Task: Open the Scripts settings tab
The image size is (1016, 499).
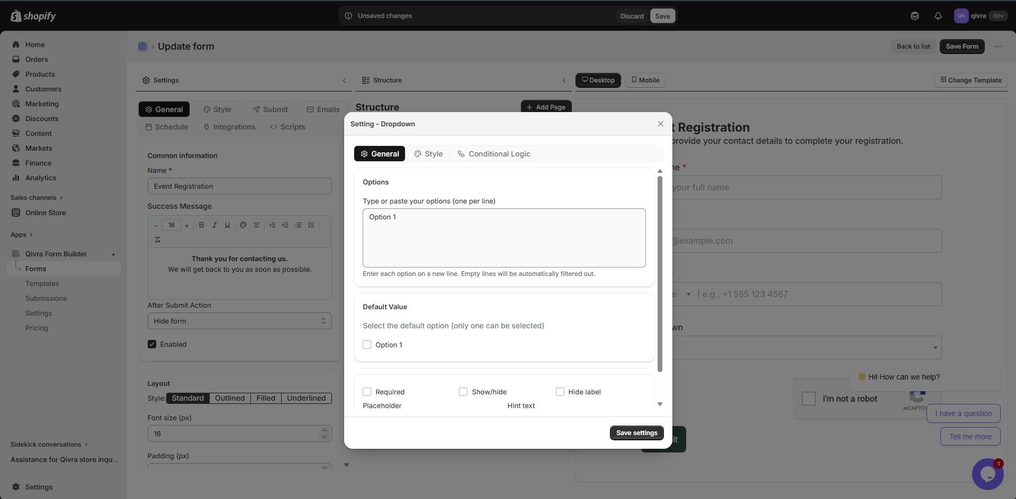Action: click(287, 127)
